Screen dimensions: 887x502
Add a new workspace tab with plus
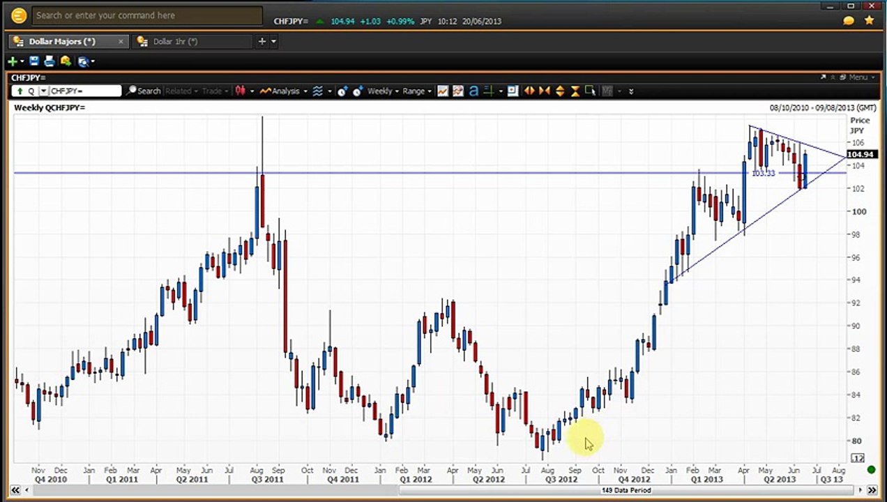click(x=262, y=42)
